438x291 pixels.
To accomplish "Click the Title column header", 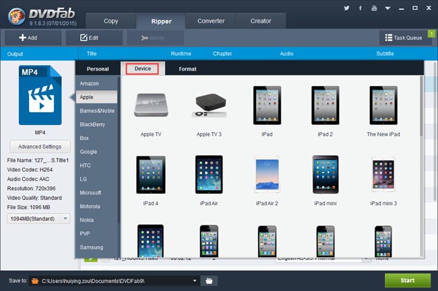I will tap(92, 54).
